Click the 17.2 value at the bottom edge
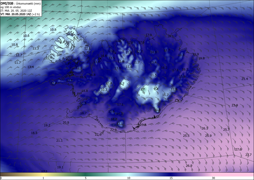 [44, 171]
